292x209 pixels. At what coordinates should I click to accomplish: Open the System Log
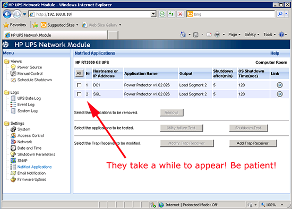click(28, 111)
